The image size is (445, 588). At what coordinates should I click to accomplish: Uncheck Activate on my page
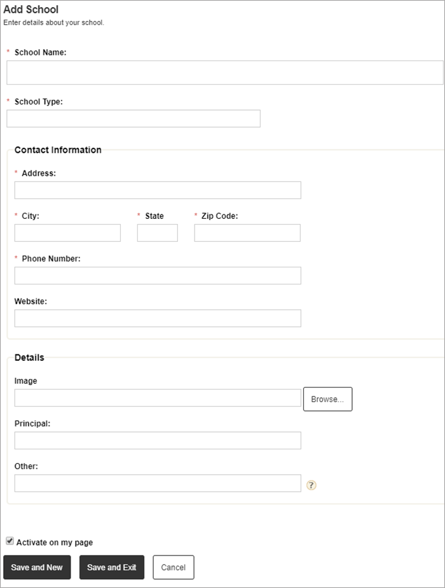(x=9, y=542)
